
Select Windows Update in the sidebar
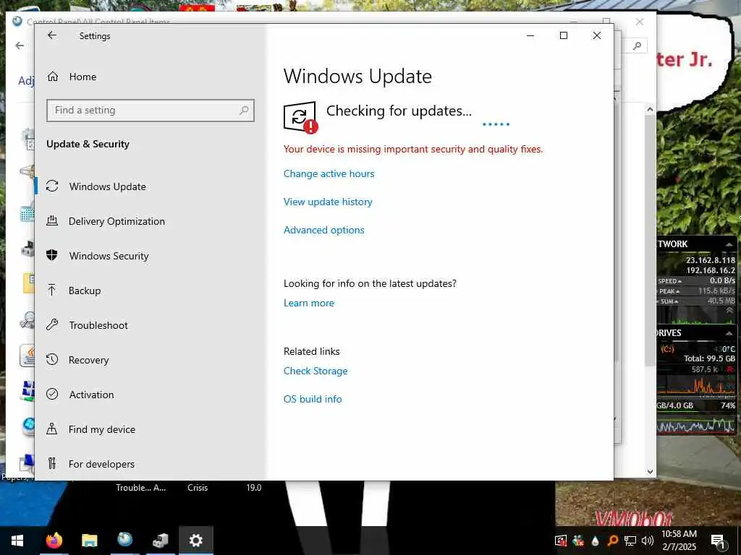107,186
